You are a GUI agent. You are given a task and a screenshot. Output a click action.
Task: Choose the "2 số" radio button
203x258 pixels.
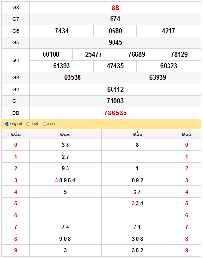point(28,124)
